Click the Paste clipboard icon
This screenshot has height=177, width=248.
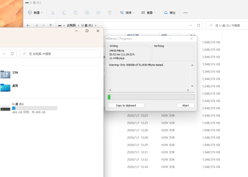[76, 13]
